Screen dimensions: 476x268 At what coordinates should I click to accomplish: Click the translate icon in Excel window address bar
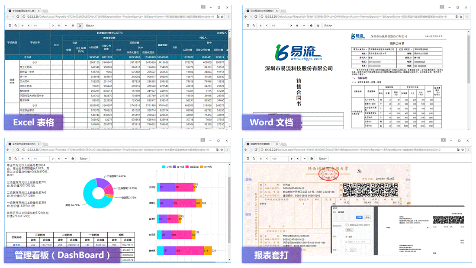(x=218, y=17)
